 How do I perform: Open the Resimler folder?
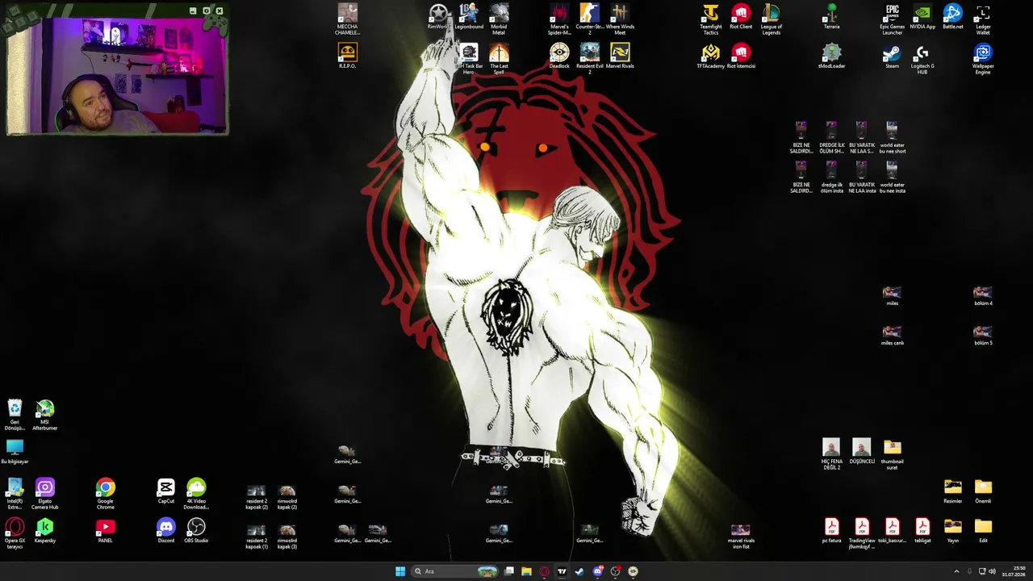(952, 491)
